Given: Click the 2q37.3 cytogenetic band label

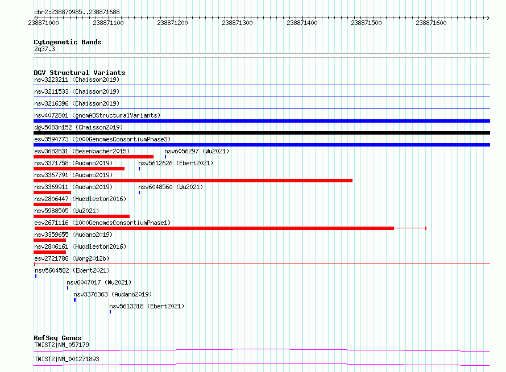Looking at the screenshot, I should pos(44,49).
